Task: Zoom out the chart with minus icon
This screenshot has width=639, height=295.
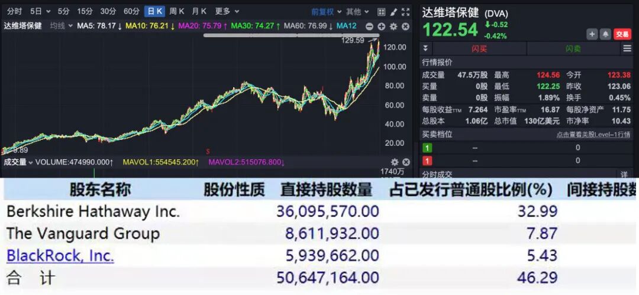Action: [x=369, y=27]
